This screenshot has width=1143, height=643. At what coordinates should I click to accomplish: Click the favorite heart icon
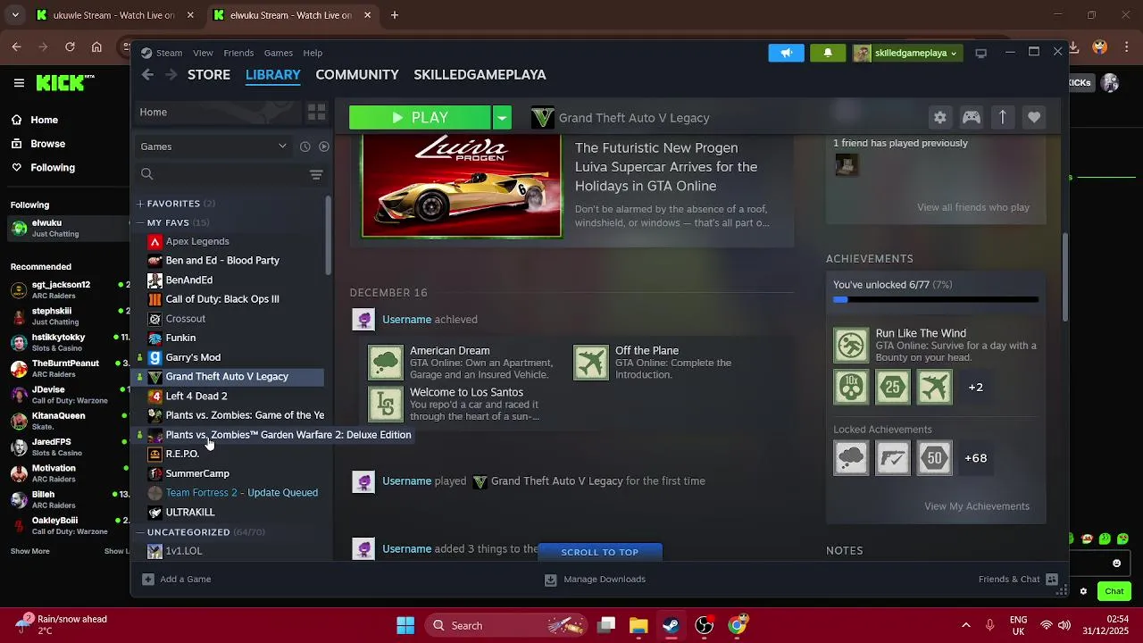[x=1033, y=117]
